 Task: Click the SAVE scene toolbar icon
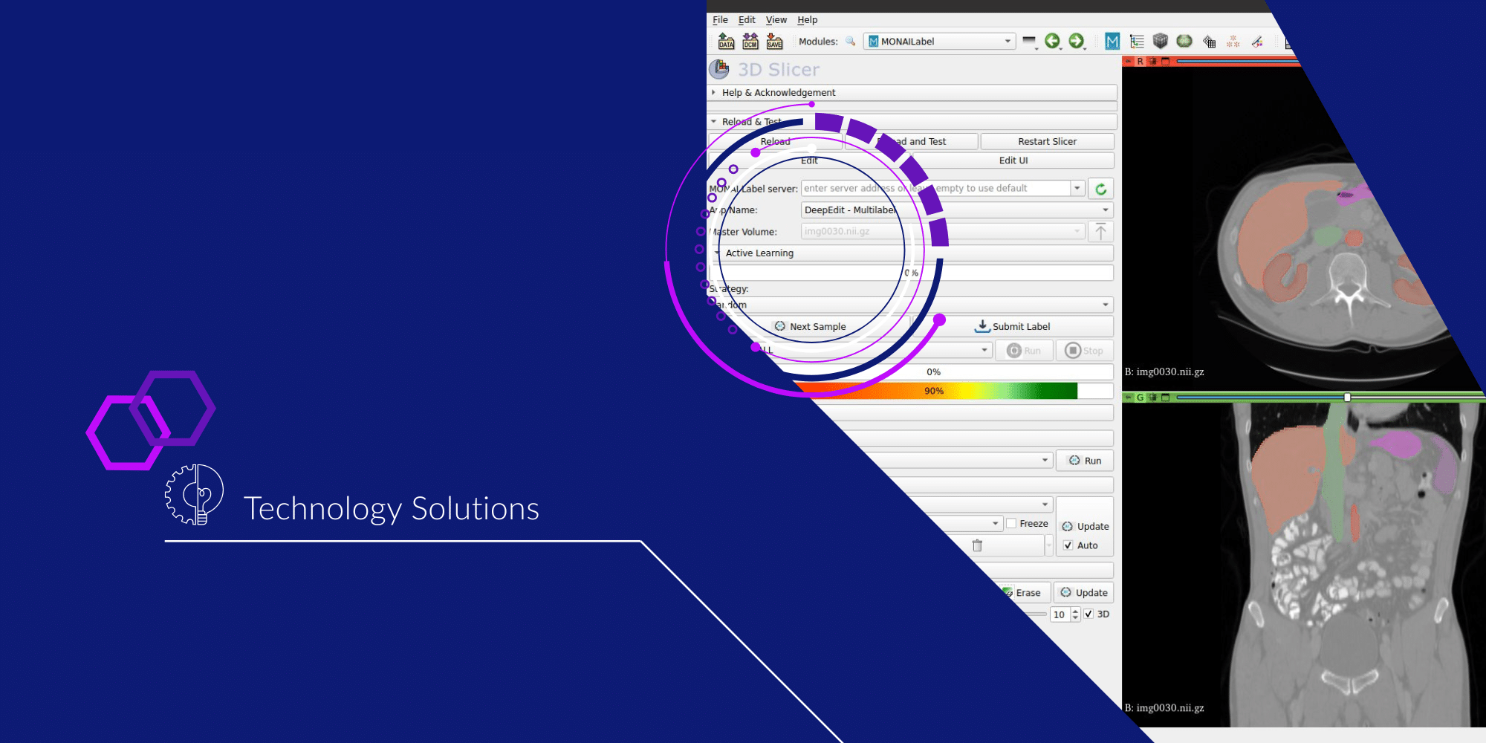[774, 42]
